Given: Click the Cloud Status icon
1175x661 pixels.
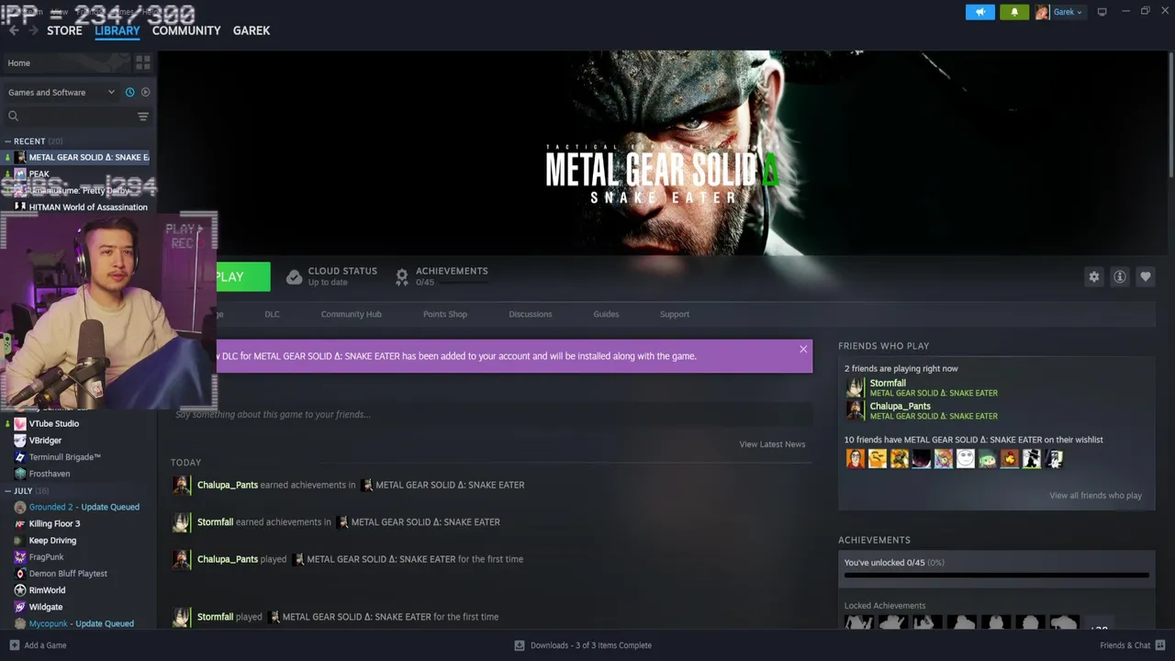Looking at the screenshot, I should (294, 276).
